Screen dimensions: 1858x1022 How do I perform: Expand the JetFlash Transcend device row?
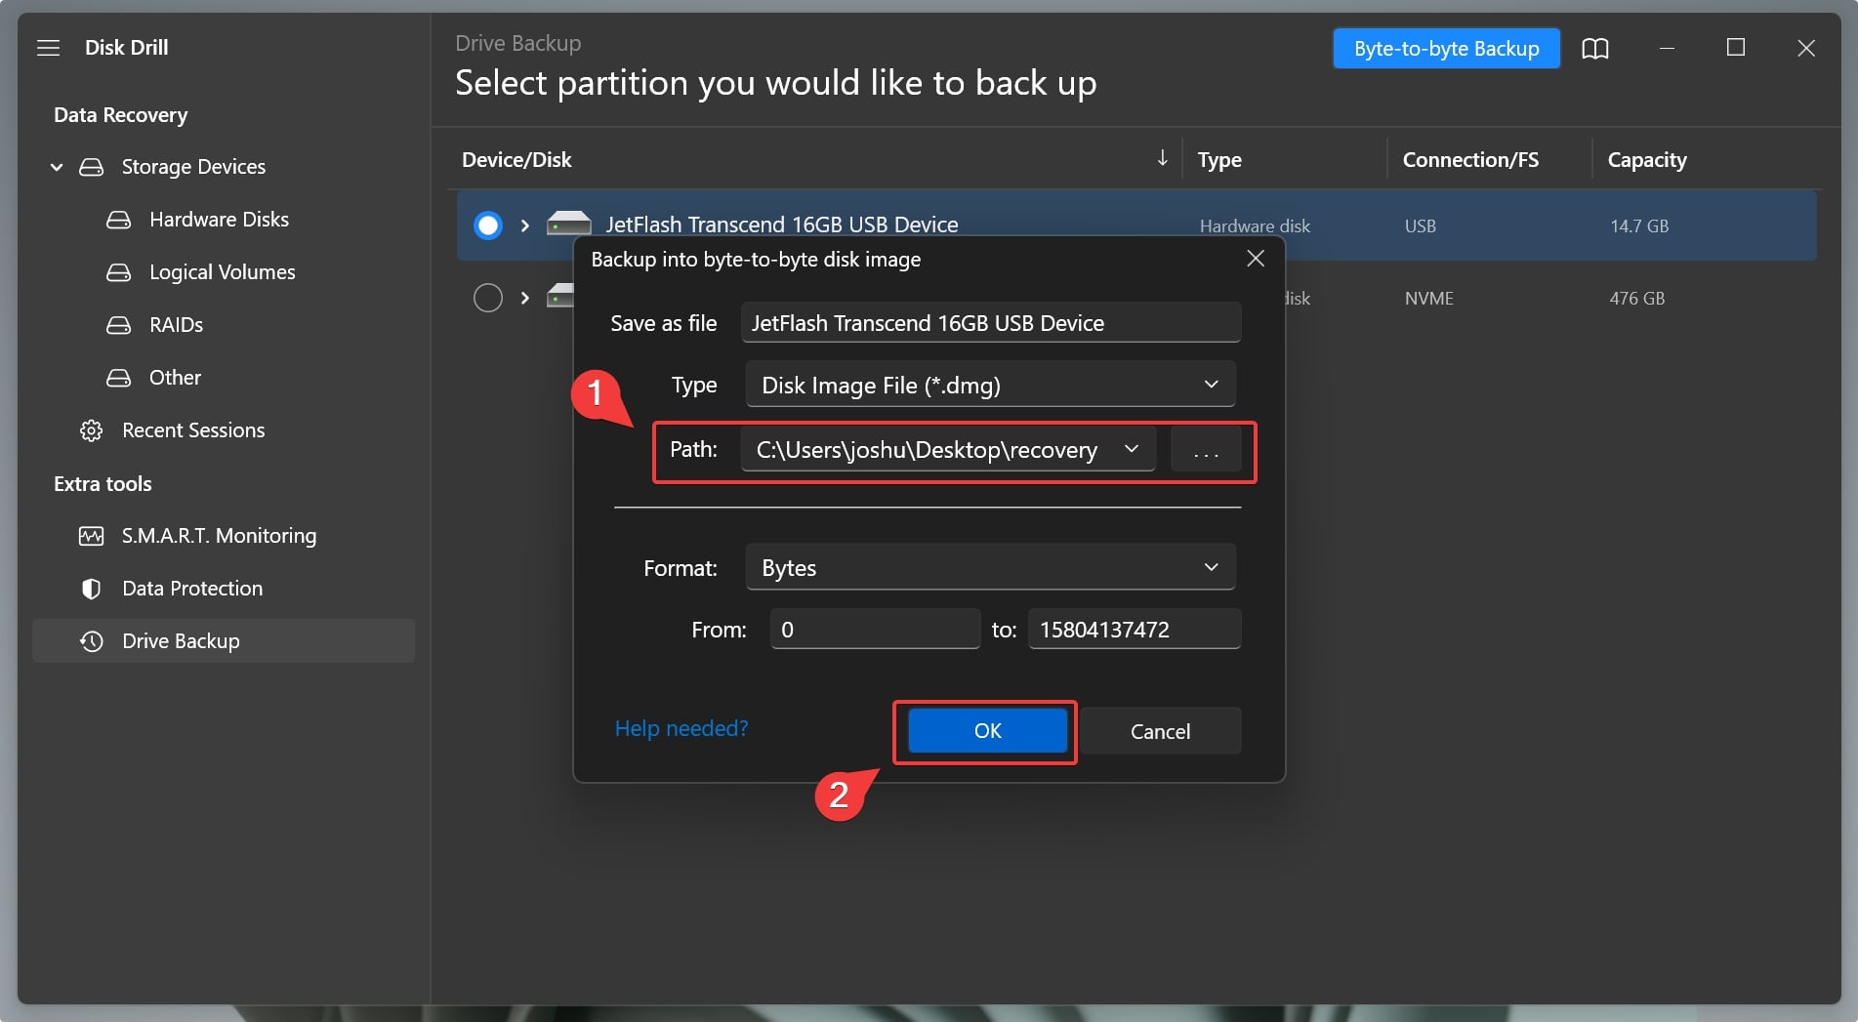525,225
